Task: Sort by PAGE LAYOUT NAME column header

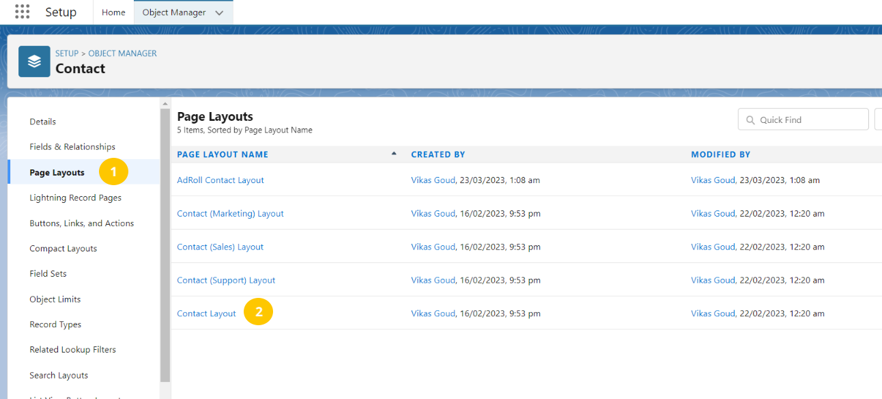Action: pos(223,154)
